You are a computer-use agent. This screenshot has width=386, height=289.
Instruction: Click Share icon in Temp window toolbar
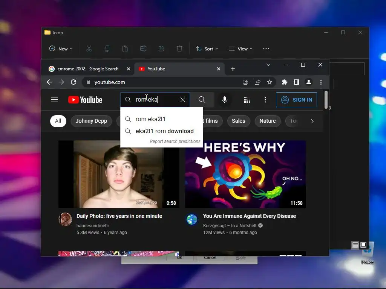(161, 49)
